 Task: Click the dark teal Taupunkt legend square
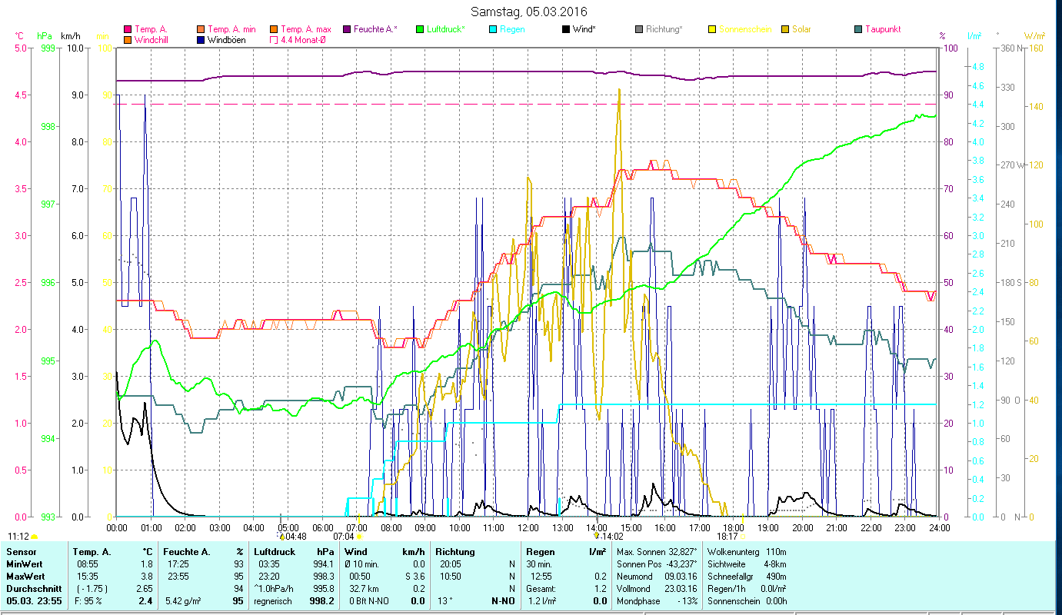coord(857,30)
